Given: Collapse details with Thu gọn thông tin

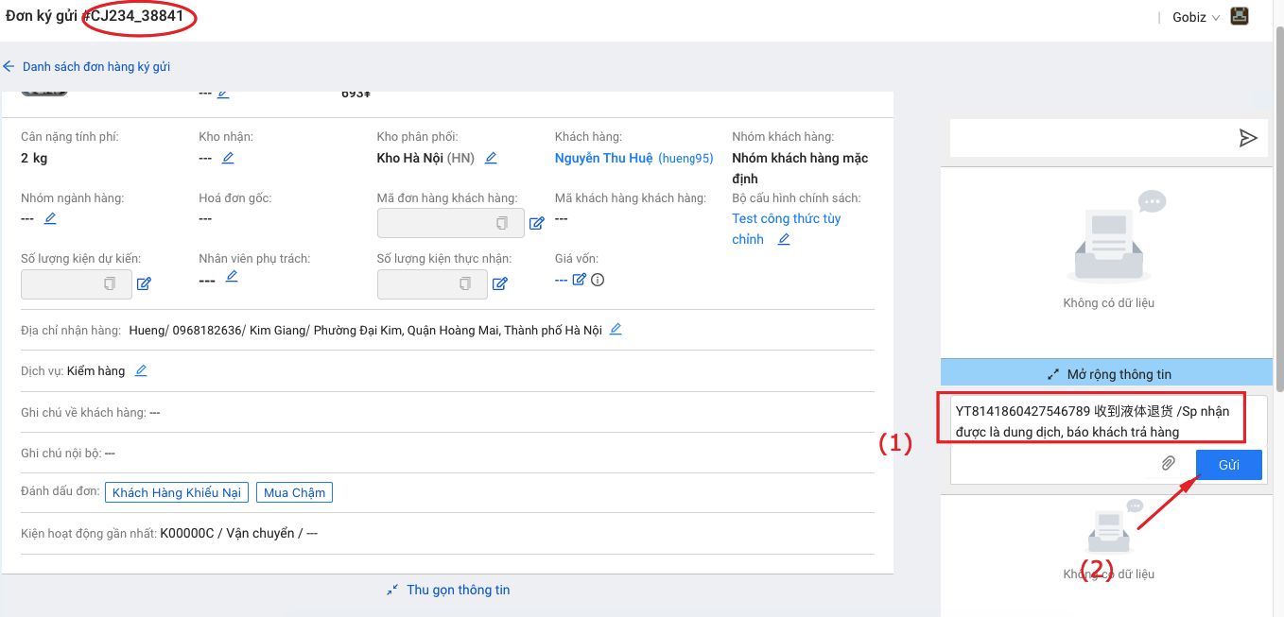Looking at the screenshot, I should coord(448,590).
